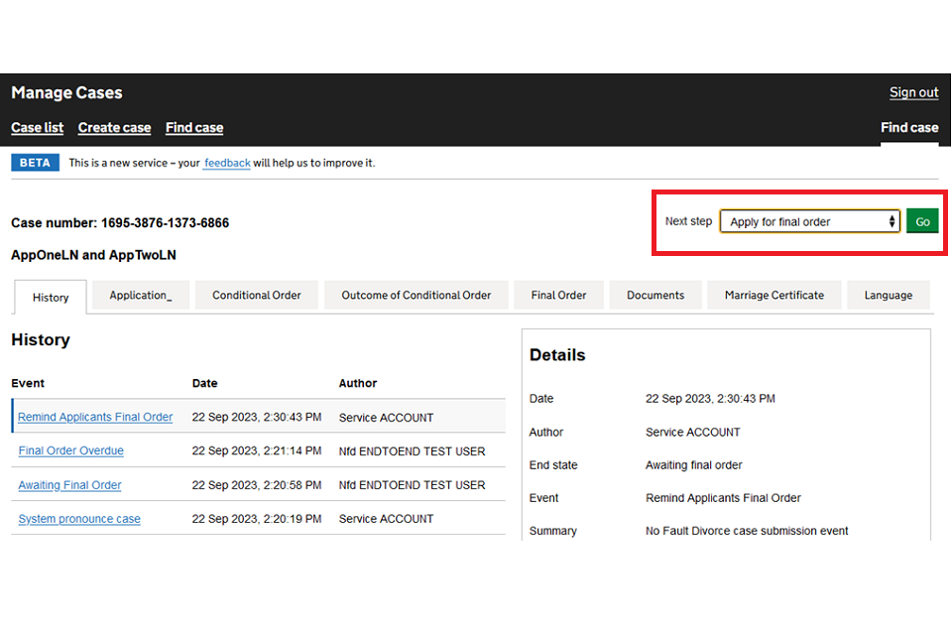Switch to the History tab
Viewport: 952px width, 635px height.
[51, 297]
